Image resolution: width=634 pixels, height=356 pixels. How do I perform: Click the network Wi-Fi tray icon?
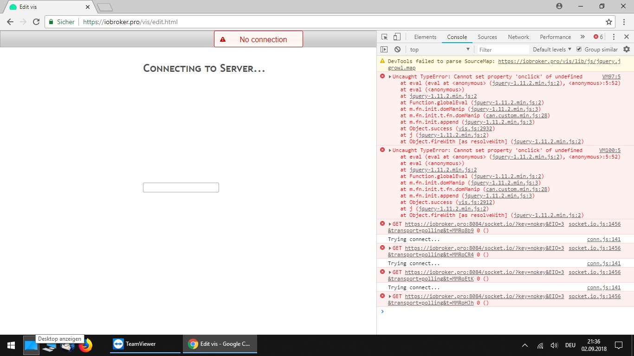pos(540,345)
